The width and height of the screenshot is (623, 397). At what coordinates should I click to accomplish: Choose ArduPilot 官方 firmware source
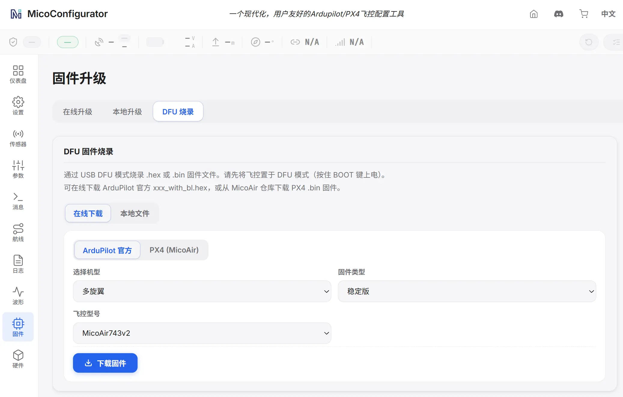pyautogui.click(x=107, y=250)
